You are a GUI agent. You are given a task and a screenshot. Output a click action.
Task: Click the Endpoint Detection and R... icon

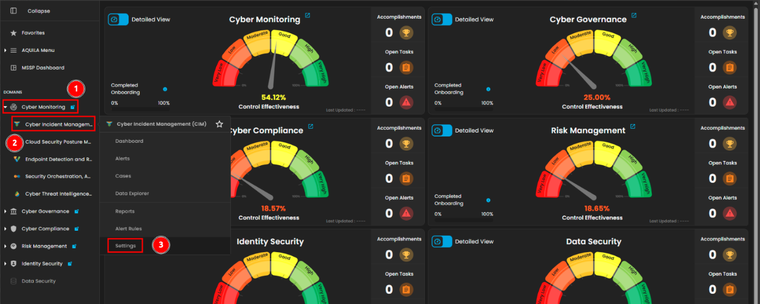point(17,159)
